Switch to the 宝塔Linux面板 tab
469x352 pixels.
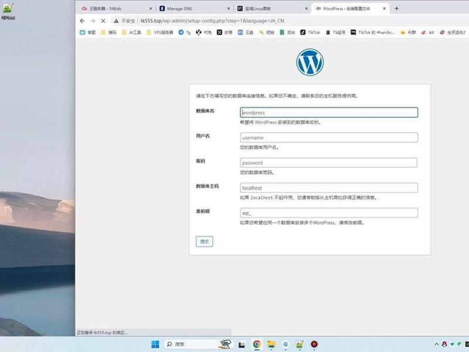click(x=271, y=9)
